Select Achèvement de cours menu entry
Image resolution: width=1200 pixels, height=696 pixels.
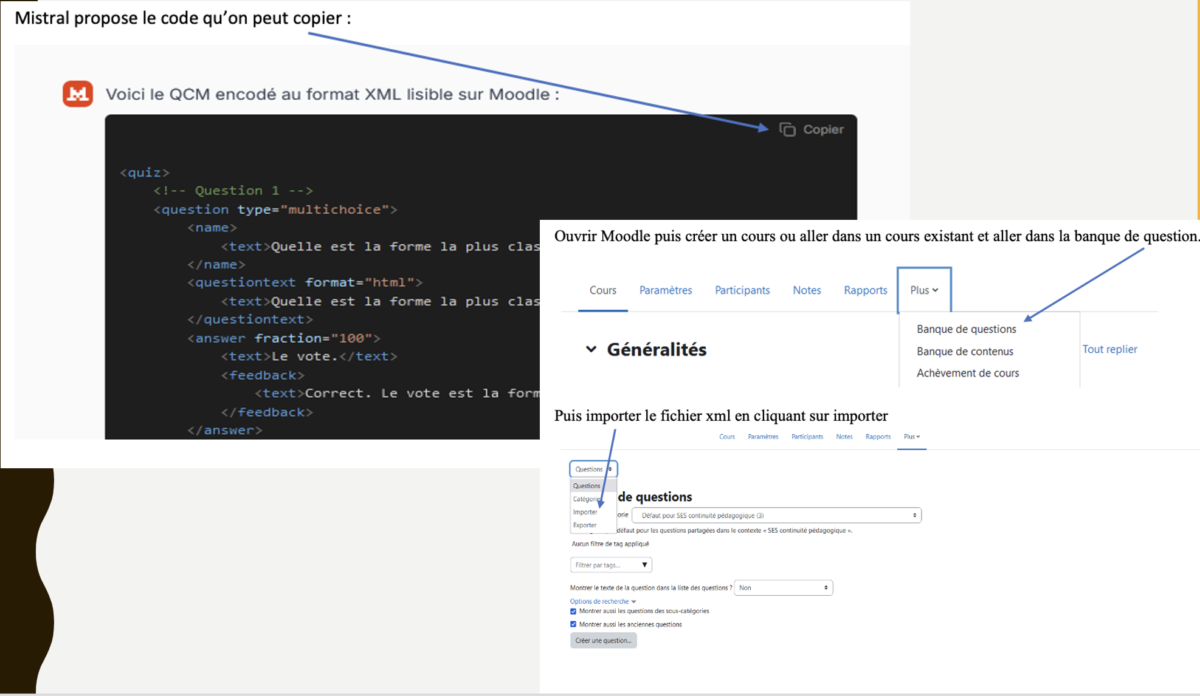click(x=968, y=374)
